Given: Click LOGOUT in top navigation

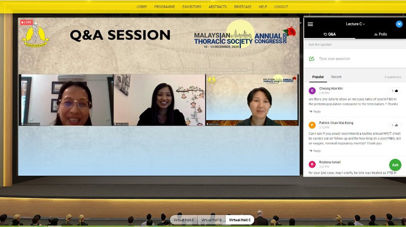Looking at the screenshot, I should pyautogui.click(x=281, y=7).
